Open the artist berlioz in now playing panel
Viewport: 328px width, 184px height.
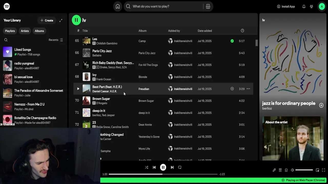click(x=267, y=108)
